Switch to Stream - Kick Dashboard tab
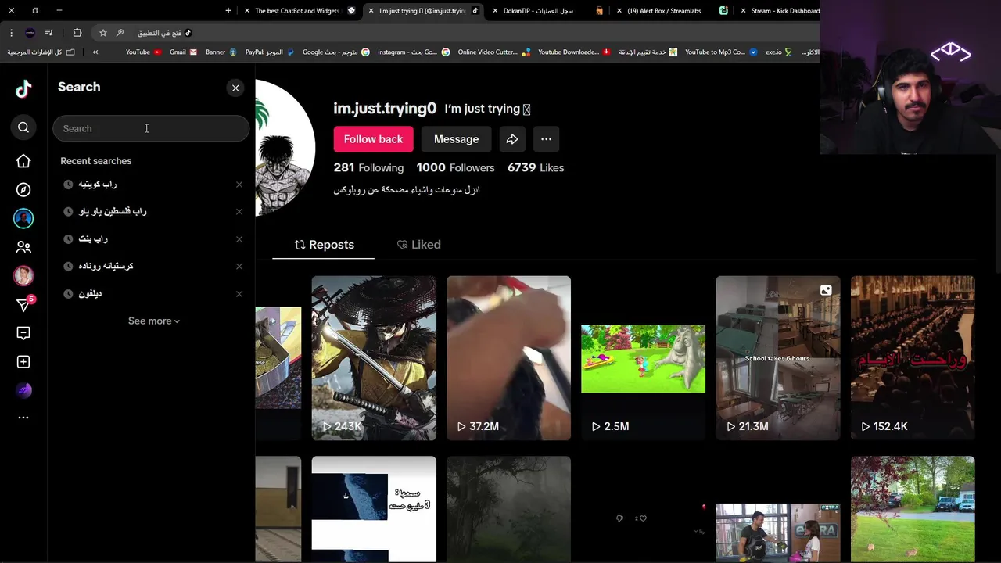The height and width of the screenshot is (563, 1001). coord(780,11)
